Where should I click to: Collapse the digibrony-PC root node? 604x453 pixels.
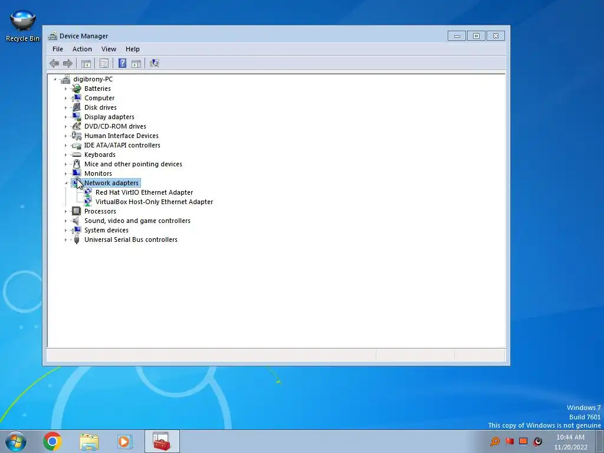(55, 80)
